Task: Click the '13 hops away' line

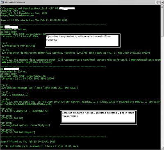Action: [x=9, y=32]
